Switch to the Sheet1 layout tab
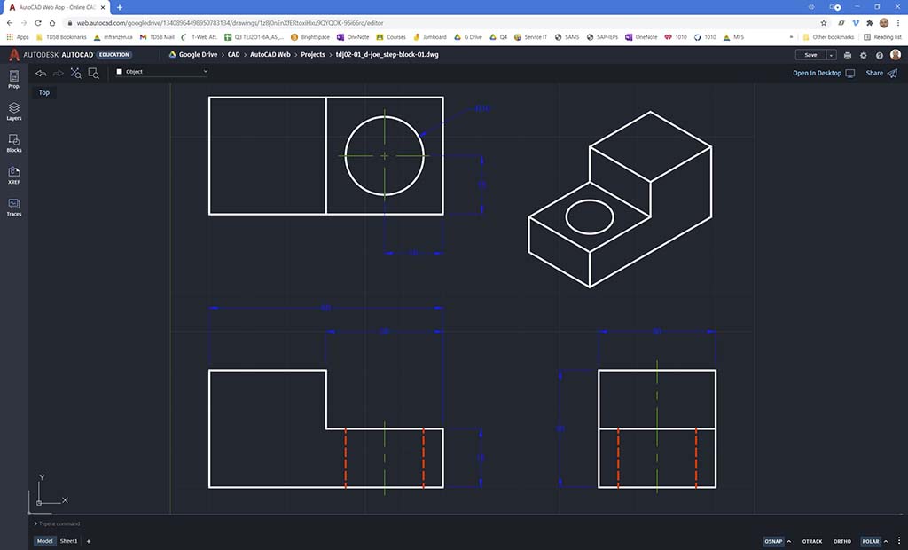 coord(68,541)
